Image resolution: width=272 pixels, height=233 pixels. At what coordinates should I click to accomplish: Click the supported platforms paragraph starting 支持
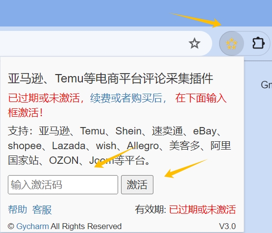click(x=120, y=146)
